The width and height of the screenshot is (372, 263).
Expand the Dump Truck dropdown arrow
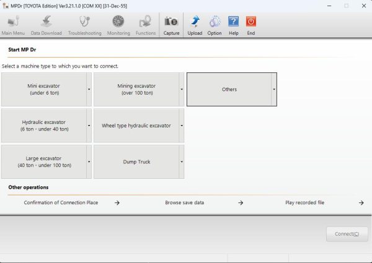click(182, 162)
